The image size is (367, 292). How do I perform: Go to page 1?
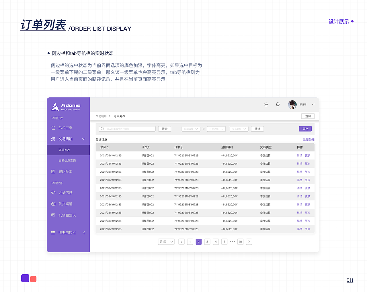click(x=190, y=242)
